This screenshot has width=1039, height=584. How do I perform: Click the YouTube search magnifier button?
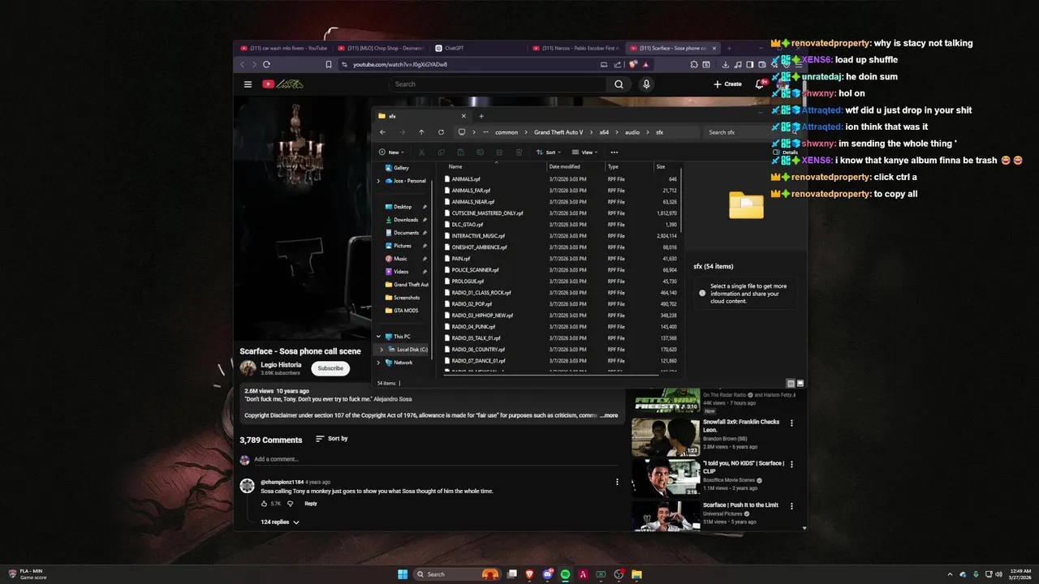[x=619, y=84]
